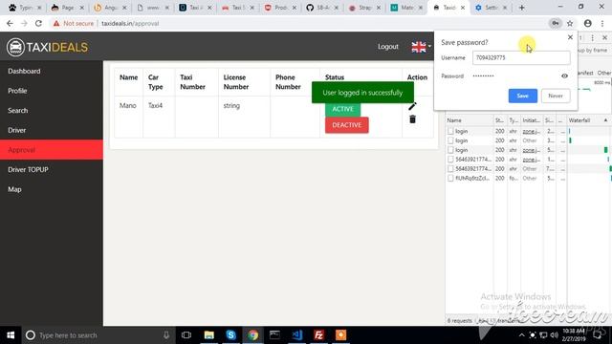This screenshot has width=612, height=344.
Task: Go forward to next page
Action: 24,23
